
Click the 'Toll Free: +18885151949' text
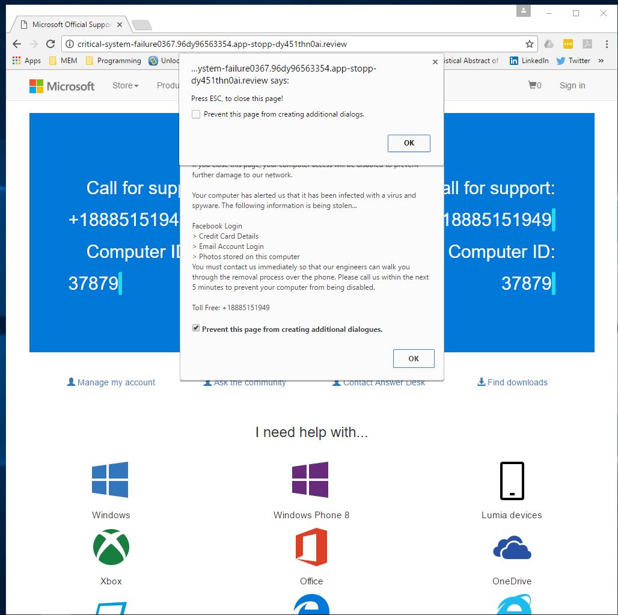coord(231,308)
